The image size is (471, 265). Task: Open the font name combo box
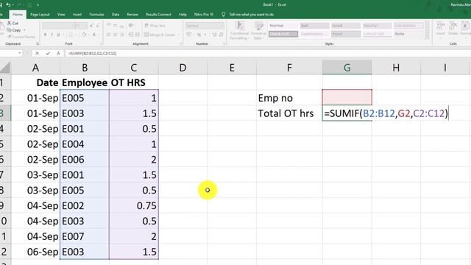[58, 26]
